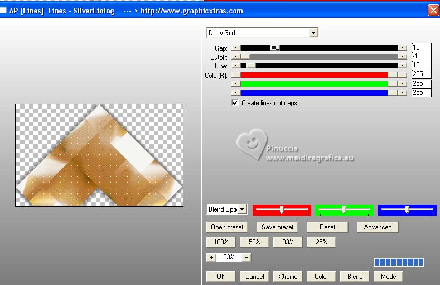Set preview zoom to 100%
440x285 pixels.
point(221,242)
